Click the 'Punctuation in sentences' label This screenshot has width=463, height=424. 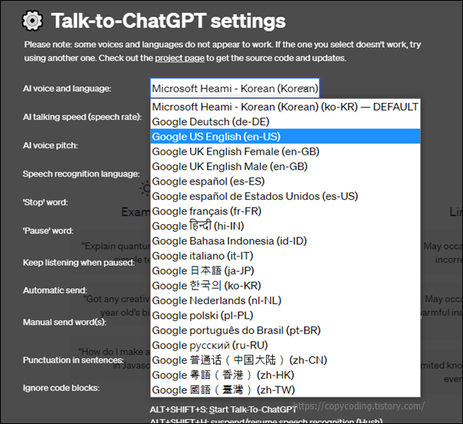(73, 360)
